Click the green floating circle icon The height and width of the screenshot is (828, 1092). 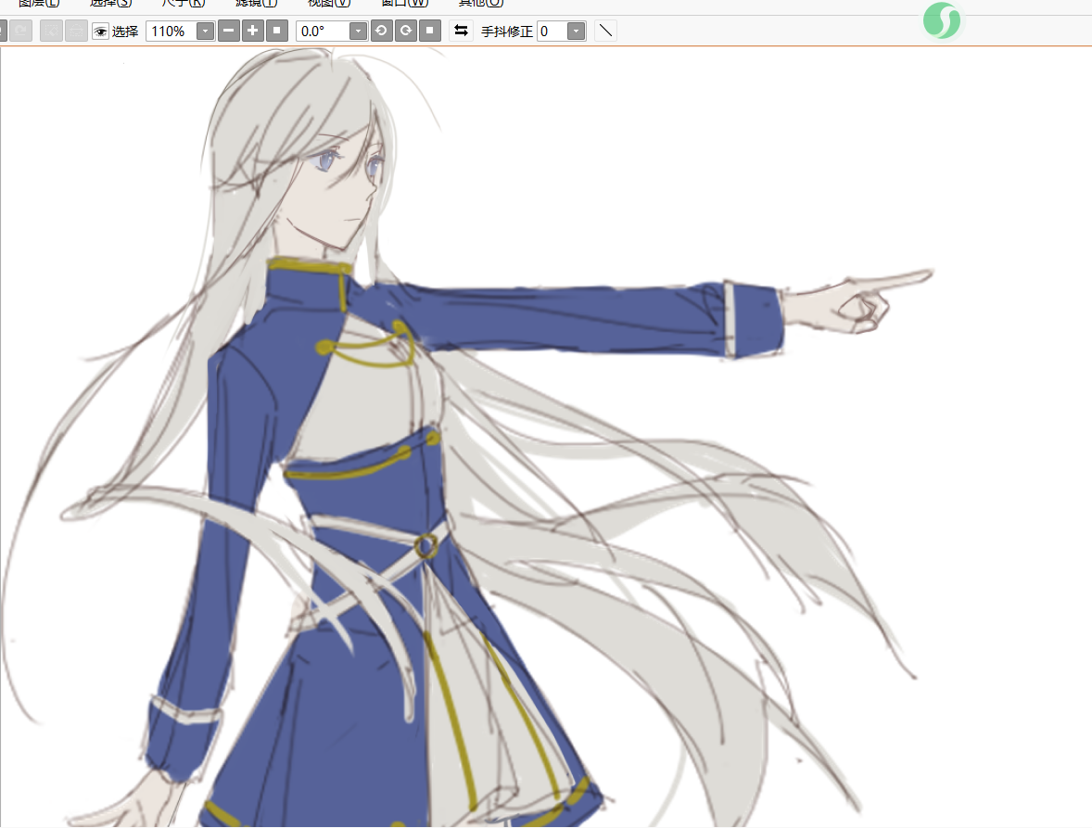[x=943, y=20]
